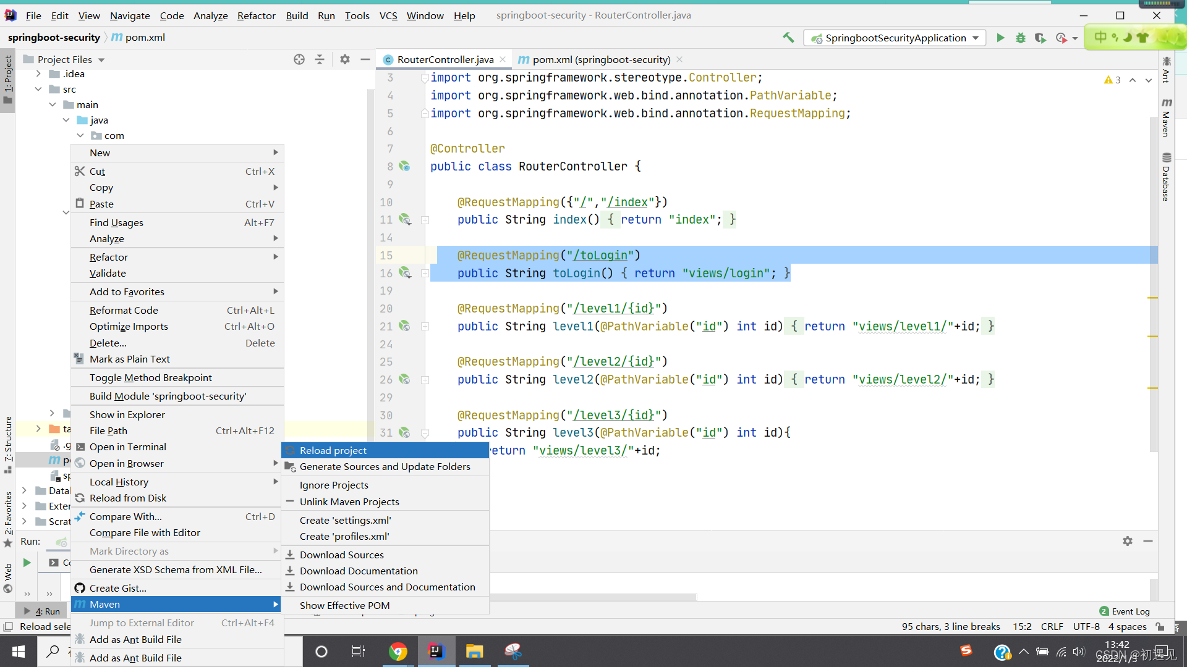Change line separator CRLF in status bar
This screenshot has height=667, width=1187.
click(x=1052, y=626)
